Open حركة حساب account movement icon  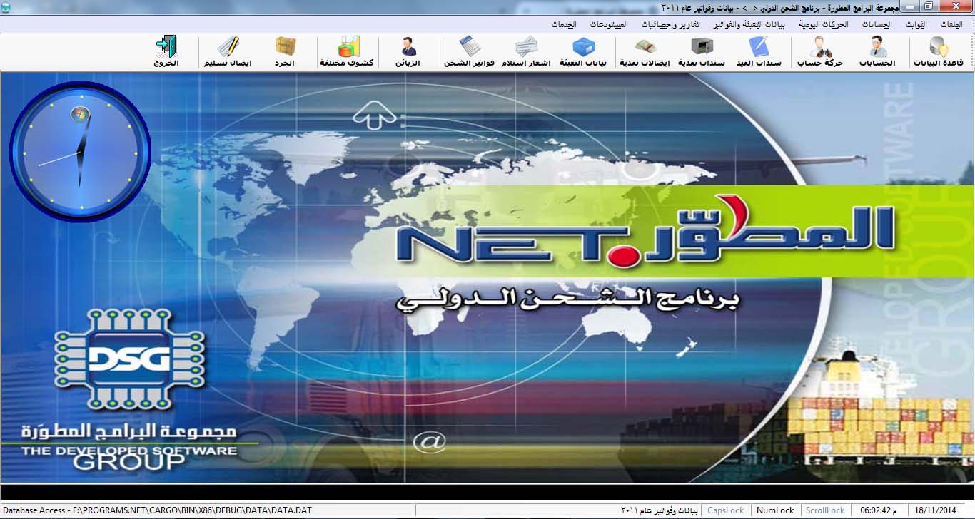(819, 52)
